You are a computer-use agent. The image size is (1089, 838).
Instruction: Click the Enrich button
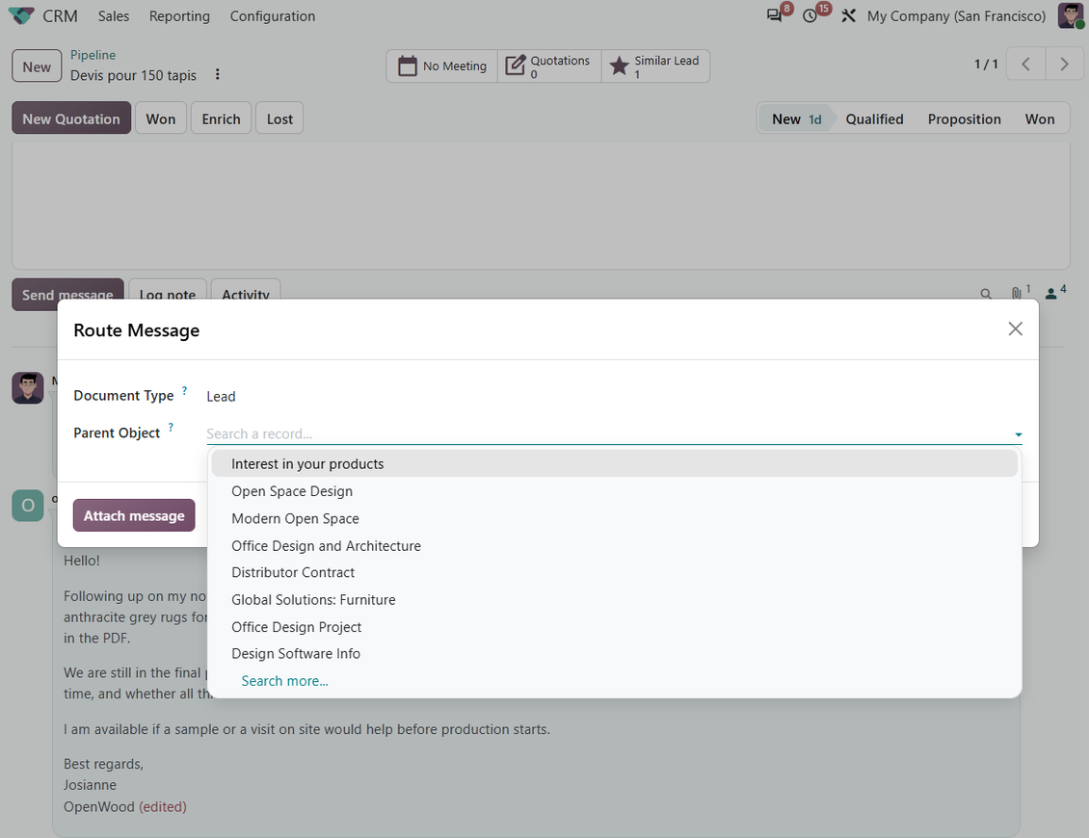pos(221,118)
